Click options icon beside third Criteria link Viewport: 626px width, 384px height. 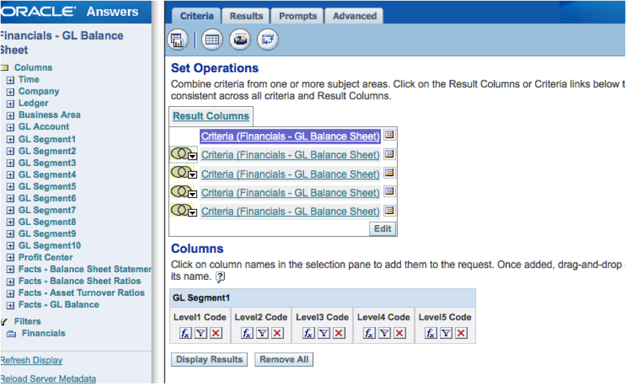(x=389, y=173)
